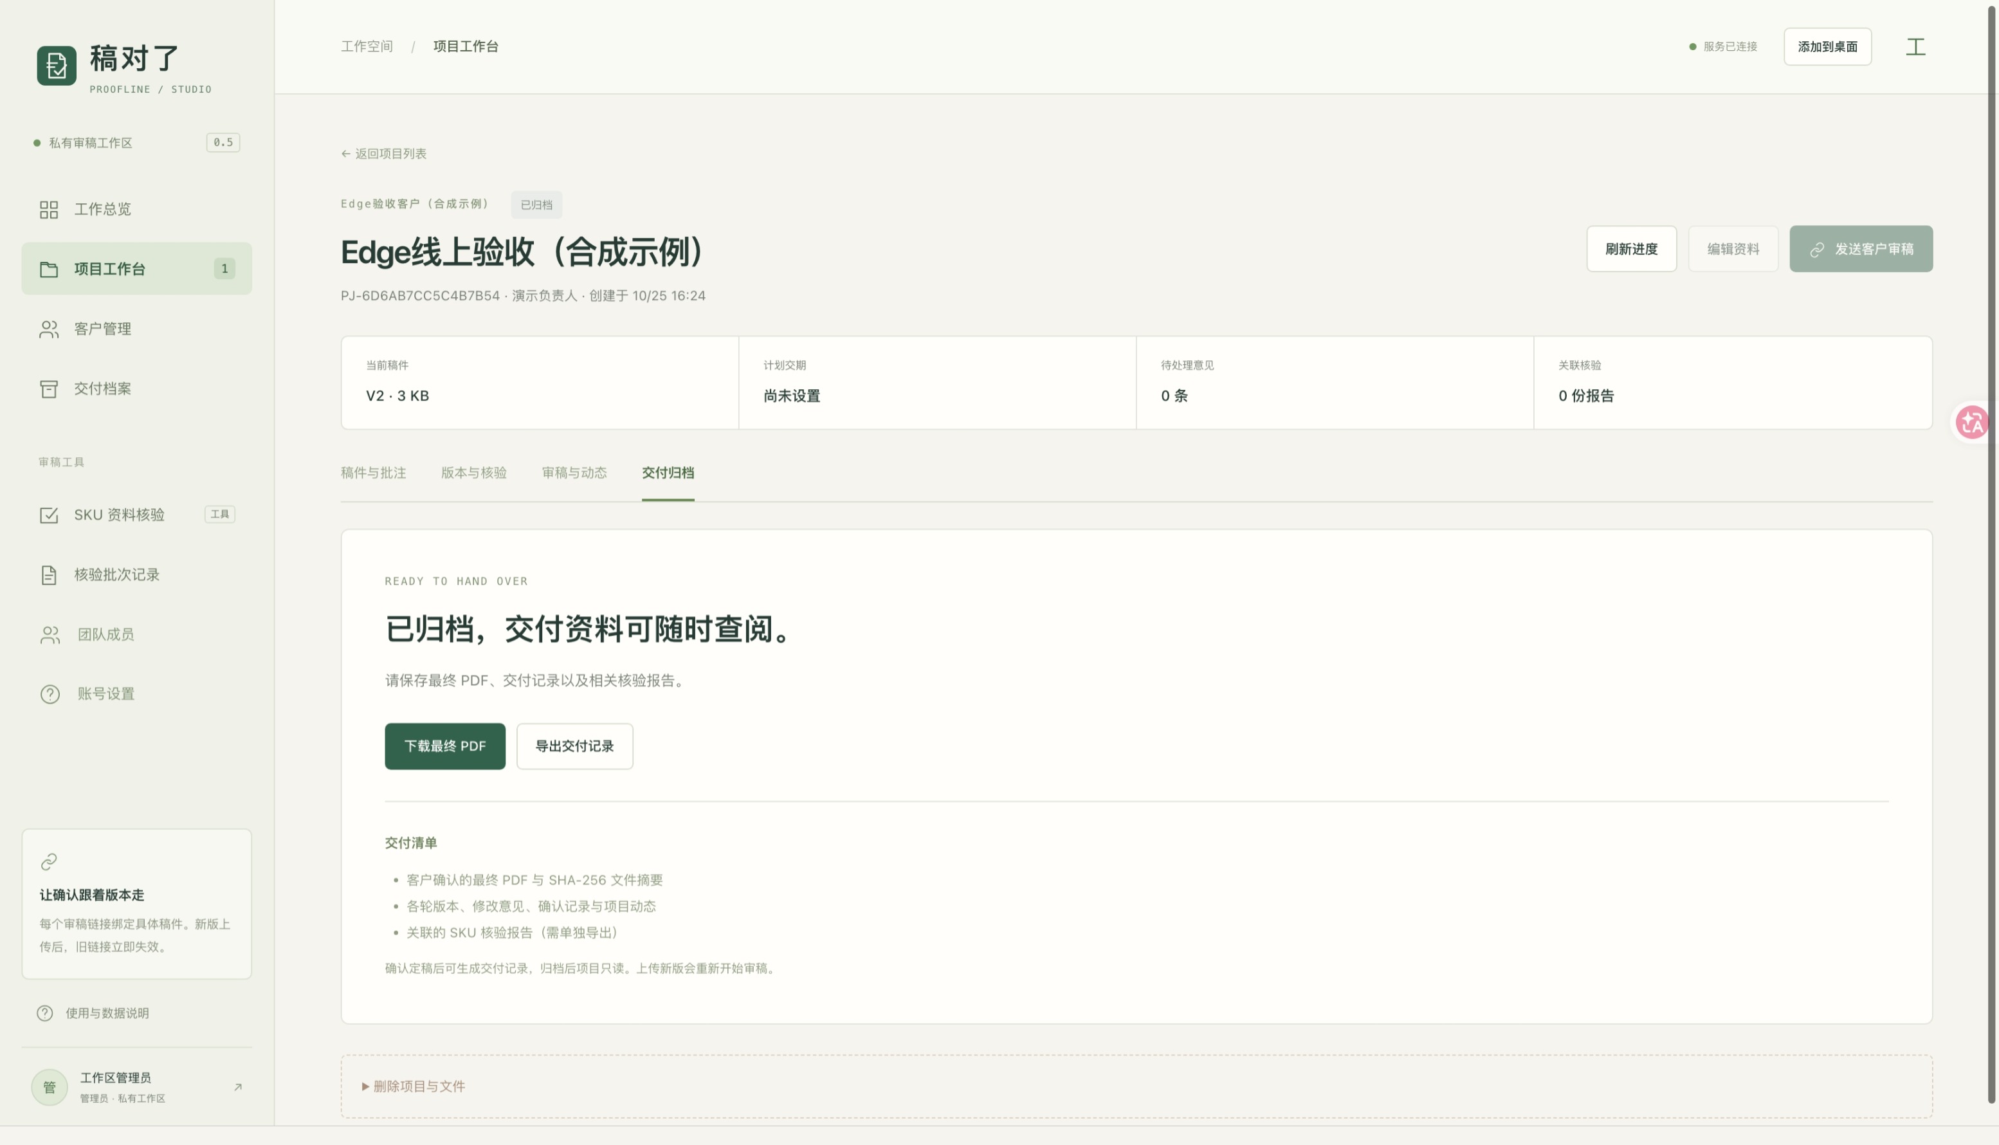Image resolution: width=1999 pixels, height=1145 pixels.
Task: Click the 服务已连接 status indicator
Action: tap(1723, 46)
